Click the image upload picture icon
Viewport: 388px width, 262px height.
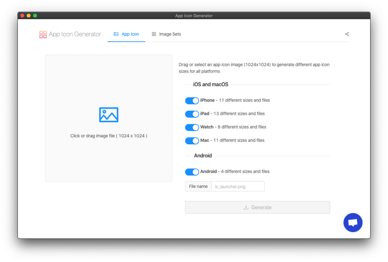point(108,115)
